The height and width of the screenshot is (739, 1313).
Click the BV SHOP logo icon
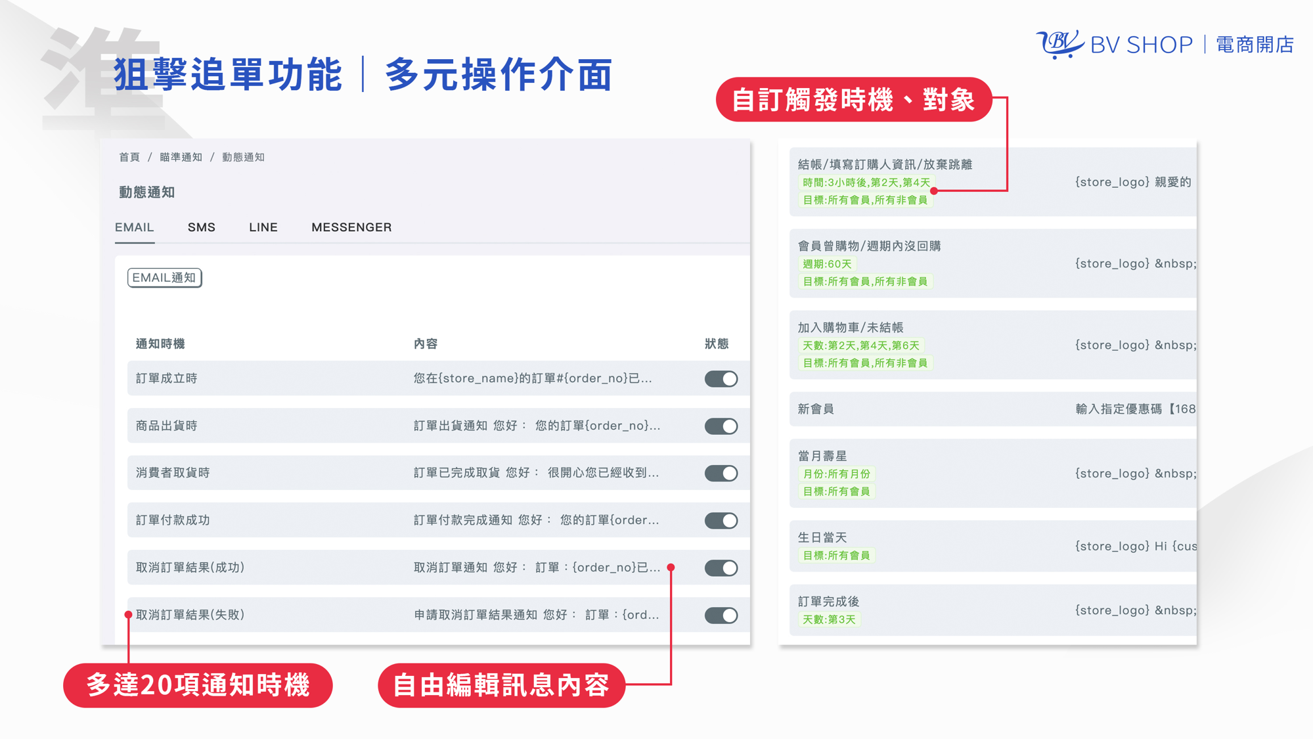(1059, 44)
